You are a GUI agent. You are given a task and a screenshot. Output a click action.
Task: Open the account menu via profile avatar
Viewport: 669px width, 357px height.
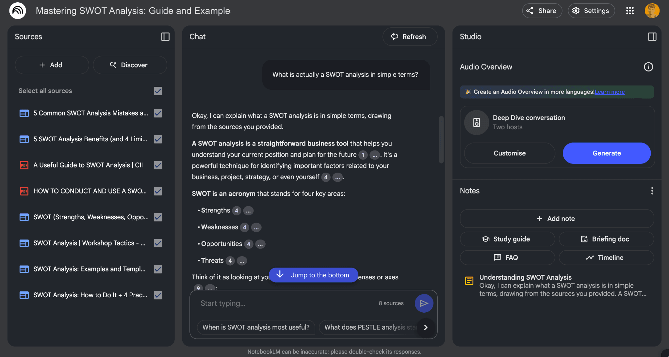click(x=652, y=10)
